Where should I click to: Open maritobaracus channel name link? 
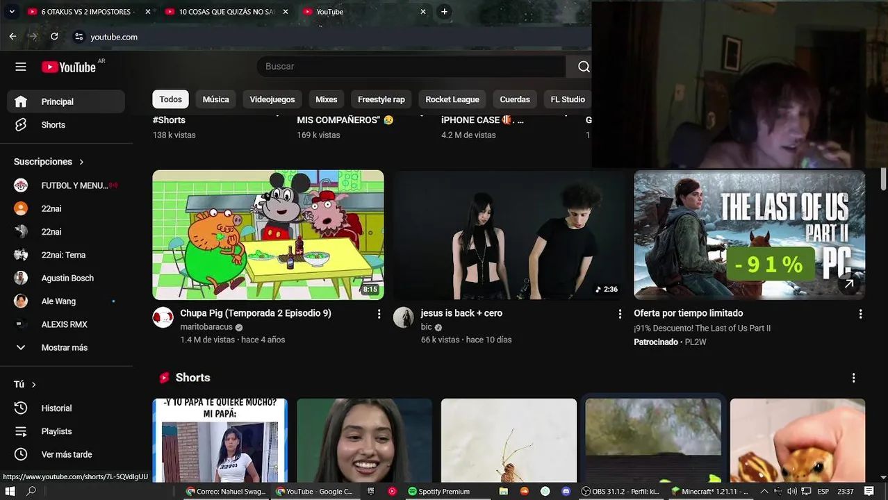207,327
